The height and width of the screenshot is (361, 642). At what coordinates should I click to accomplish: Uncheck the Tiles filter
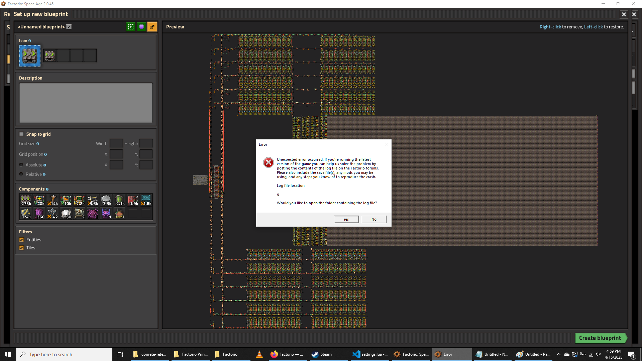[x=21, y=248]
